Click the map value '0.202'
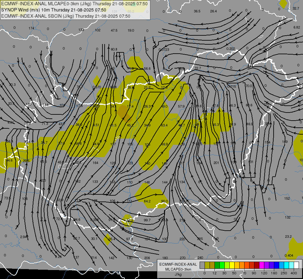Viewport: 303px width, 279px height. pyautogui.click(x=231, y=49)
